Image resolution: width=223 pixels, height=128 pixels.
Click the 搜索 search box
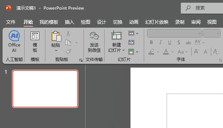[202, 8]
